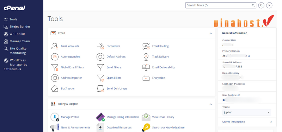Open the Theme dropdown showing jupiter
The height and width of the screenshot is (132, 282).
click(246, 112)
